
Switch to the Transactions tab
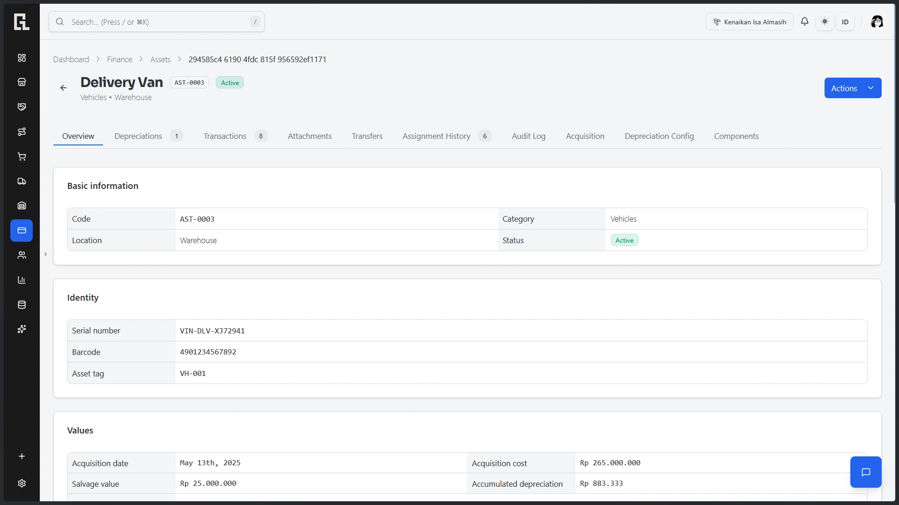[x=235, y=136]
